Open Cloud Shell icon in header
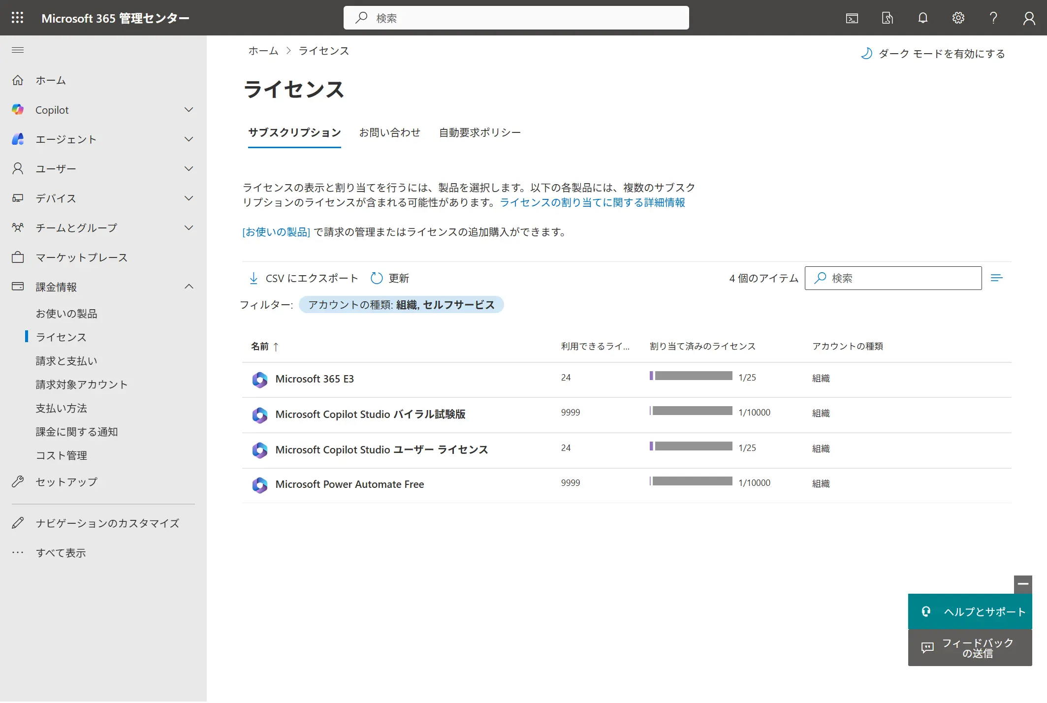1047x703 pixels. 852,18
